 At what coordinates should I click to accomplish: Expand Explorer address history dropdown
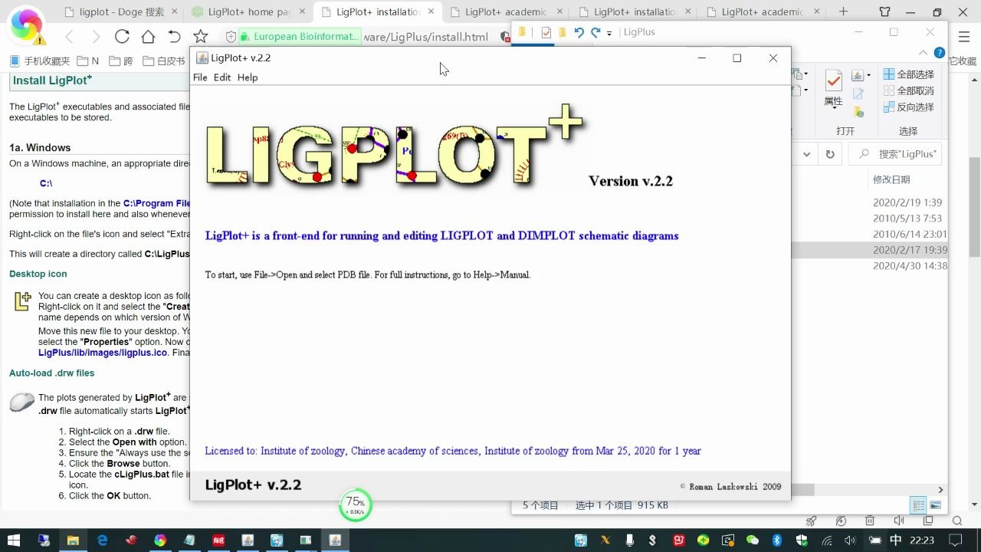(x=806, y=154)
